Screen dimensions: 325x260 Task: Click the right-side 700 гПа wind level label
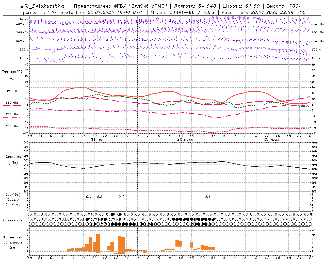[318, 32]
